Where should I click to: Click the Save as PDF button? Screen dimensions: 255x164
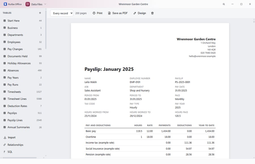pyautogui.click(x=118, y=13)
